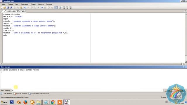Click the Ввести button beside the input
This screenshot has height=105, width=187.
[x=169, y=90]
